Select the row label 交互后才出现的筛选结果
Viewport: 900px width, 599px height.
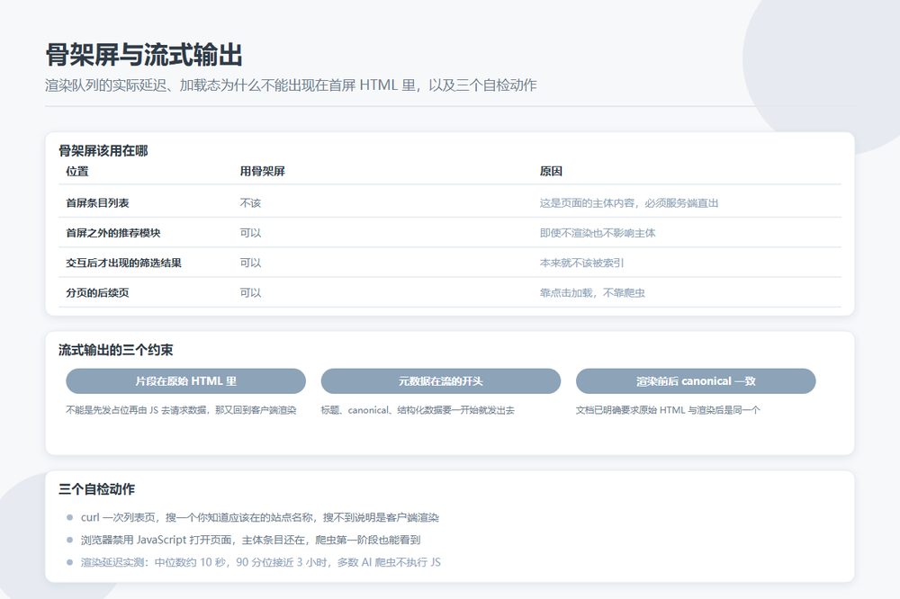pos(123,263)
